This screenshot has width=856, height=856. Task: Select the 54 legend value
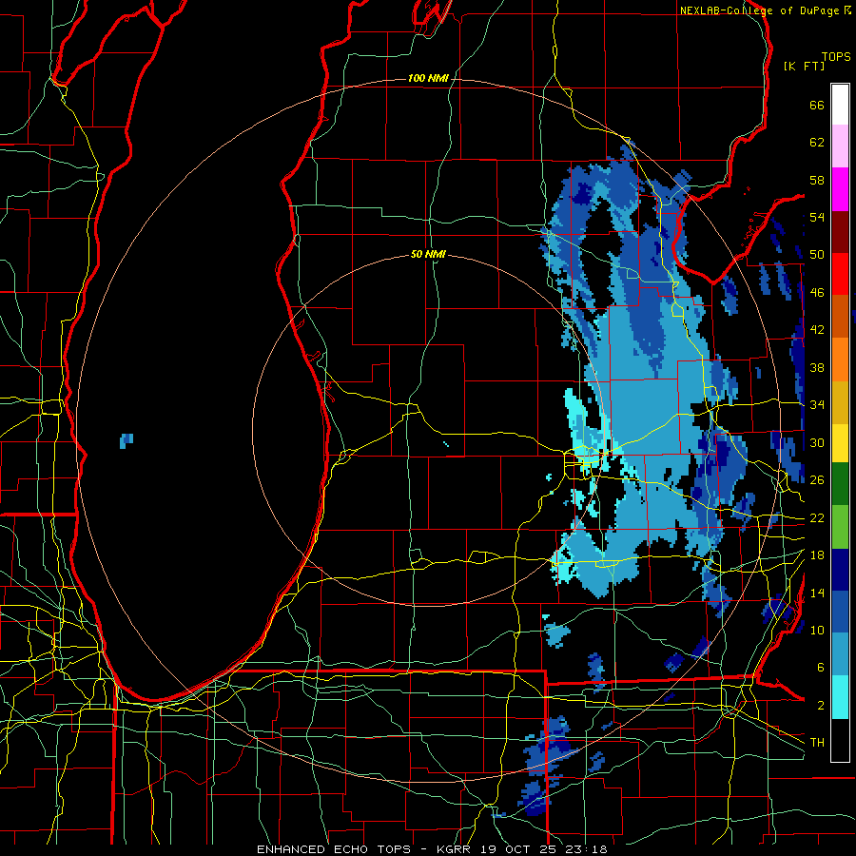coord(817,217)
